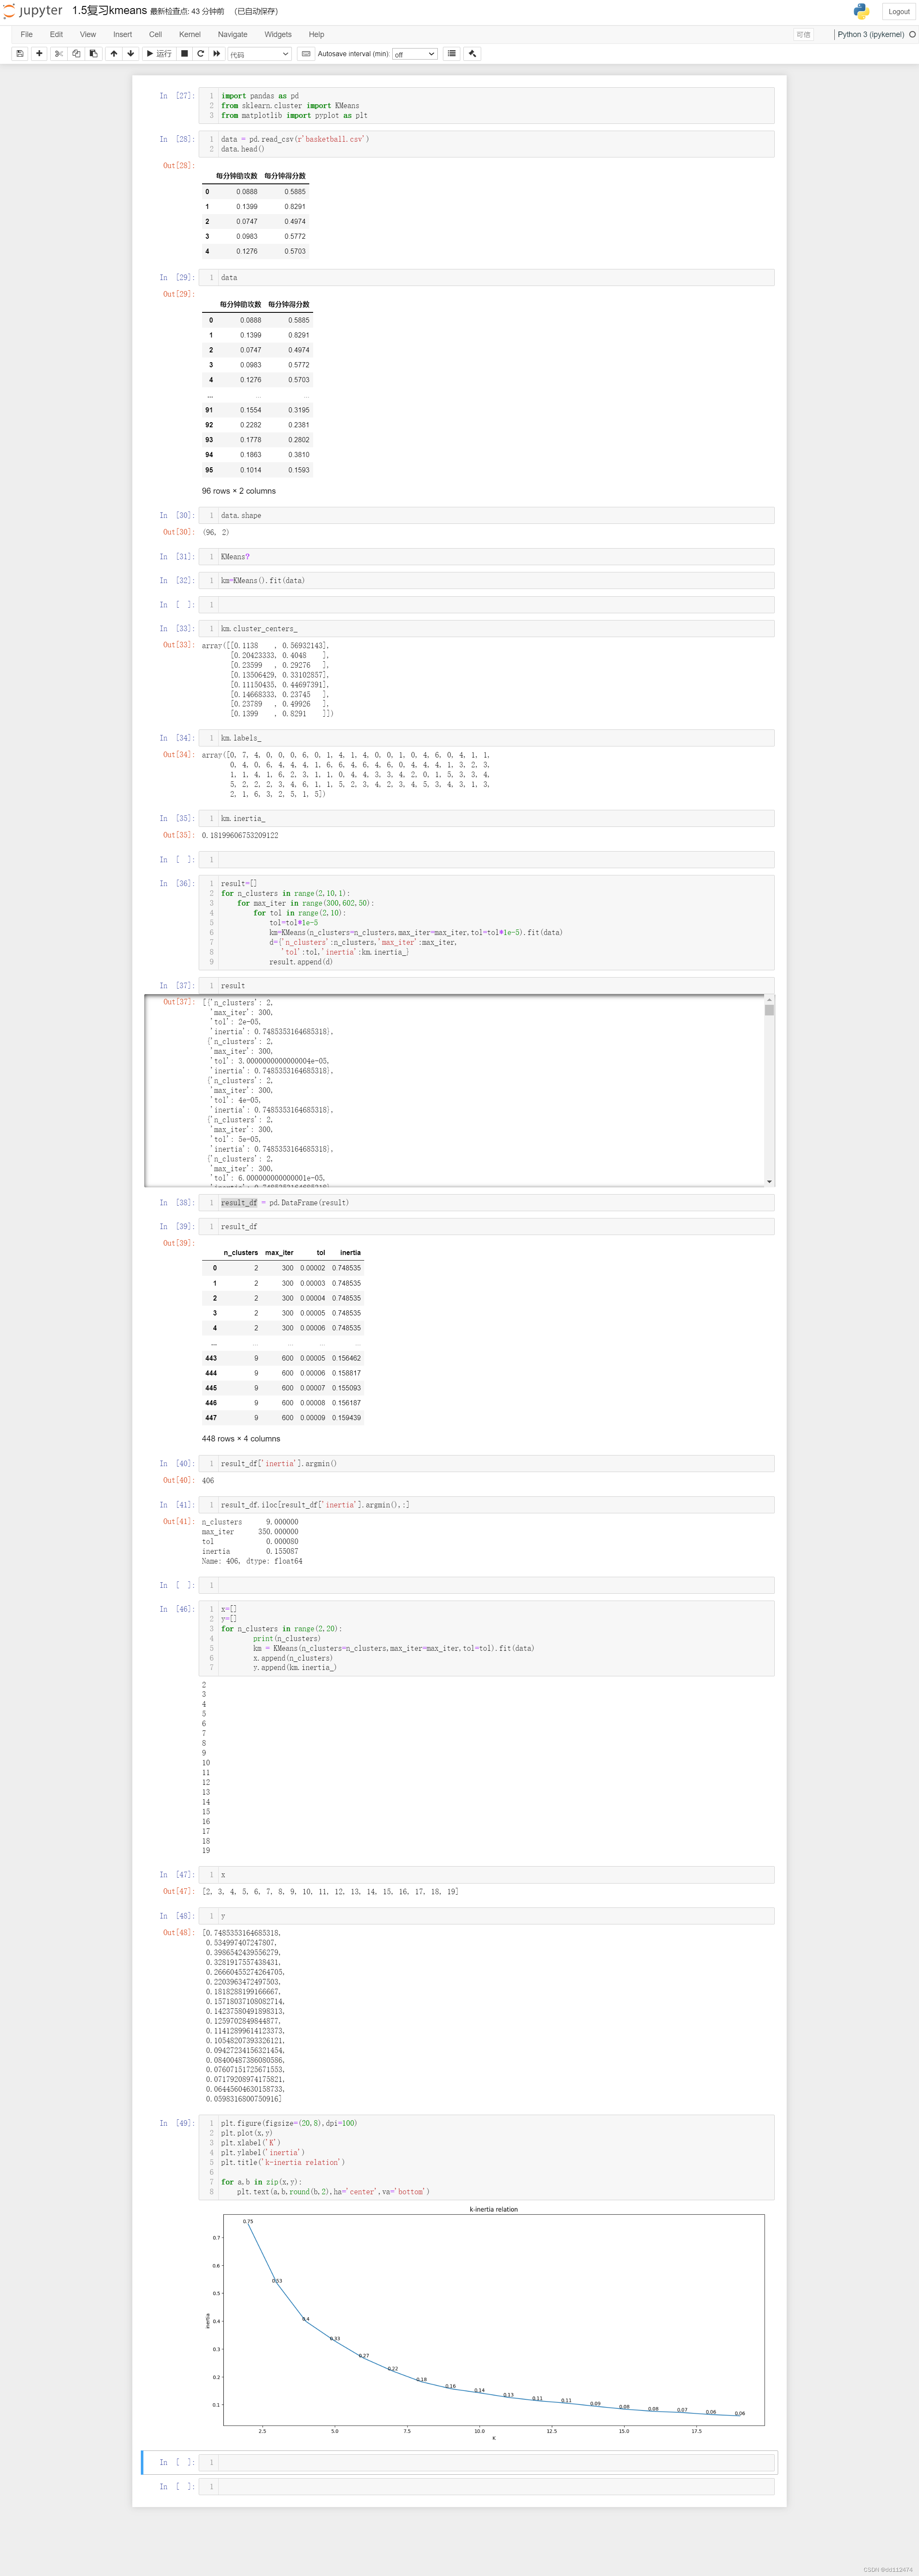
Task: Click the km.labels_ code cell
Action: pyautogui.click(x=486, y=738)
